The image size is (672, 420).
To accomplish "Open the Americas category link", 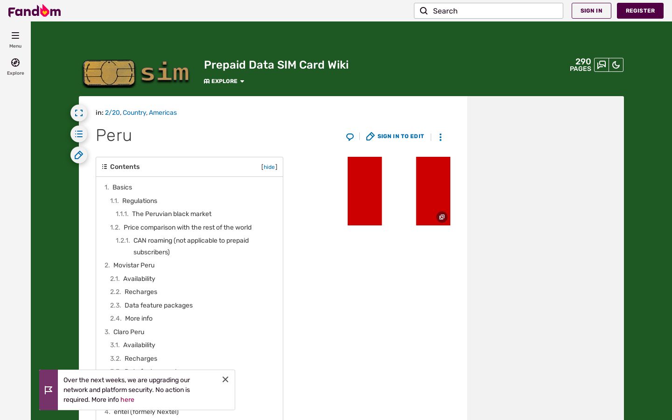I will [x=163, y=112].
